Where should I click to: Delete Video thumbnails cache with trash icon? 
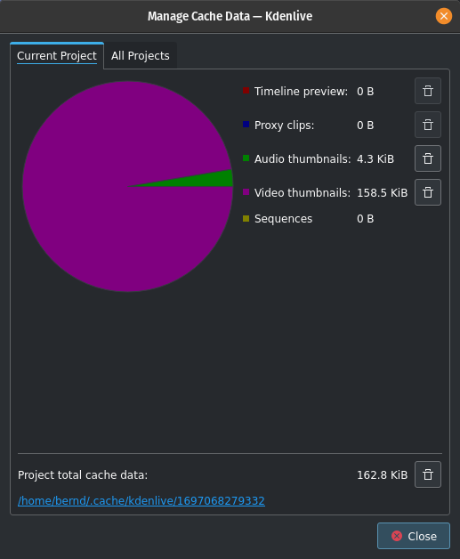pos(428,192)
